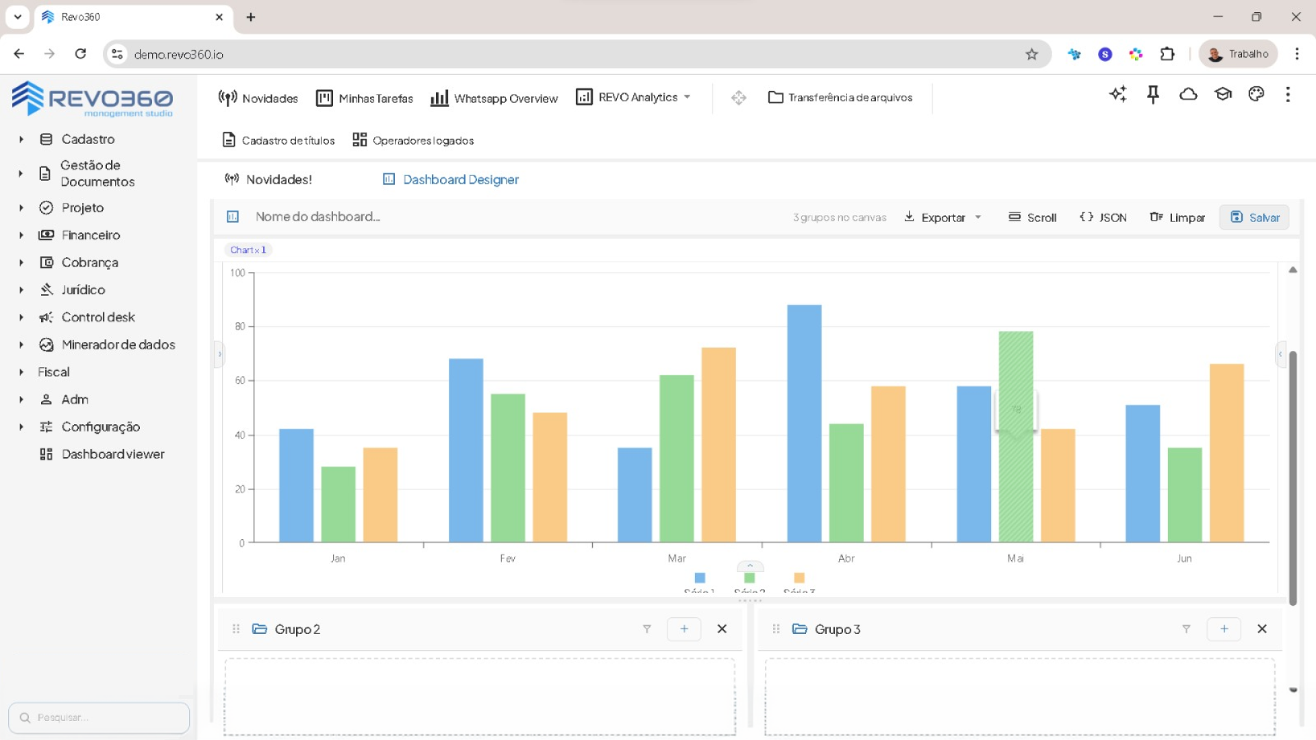Collapse the left panel handle of canvas
Viewport: 1316px width, 740px height.
pos(219,354)
